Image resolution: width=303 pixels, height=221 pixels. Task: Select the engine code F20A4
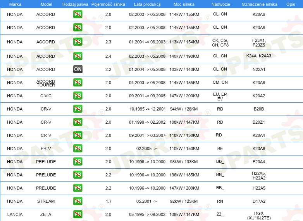point(259,162)
